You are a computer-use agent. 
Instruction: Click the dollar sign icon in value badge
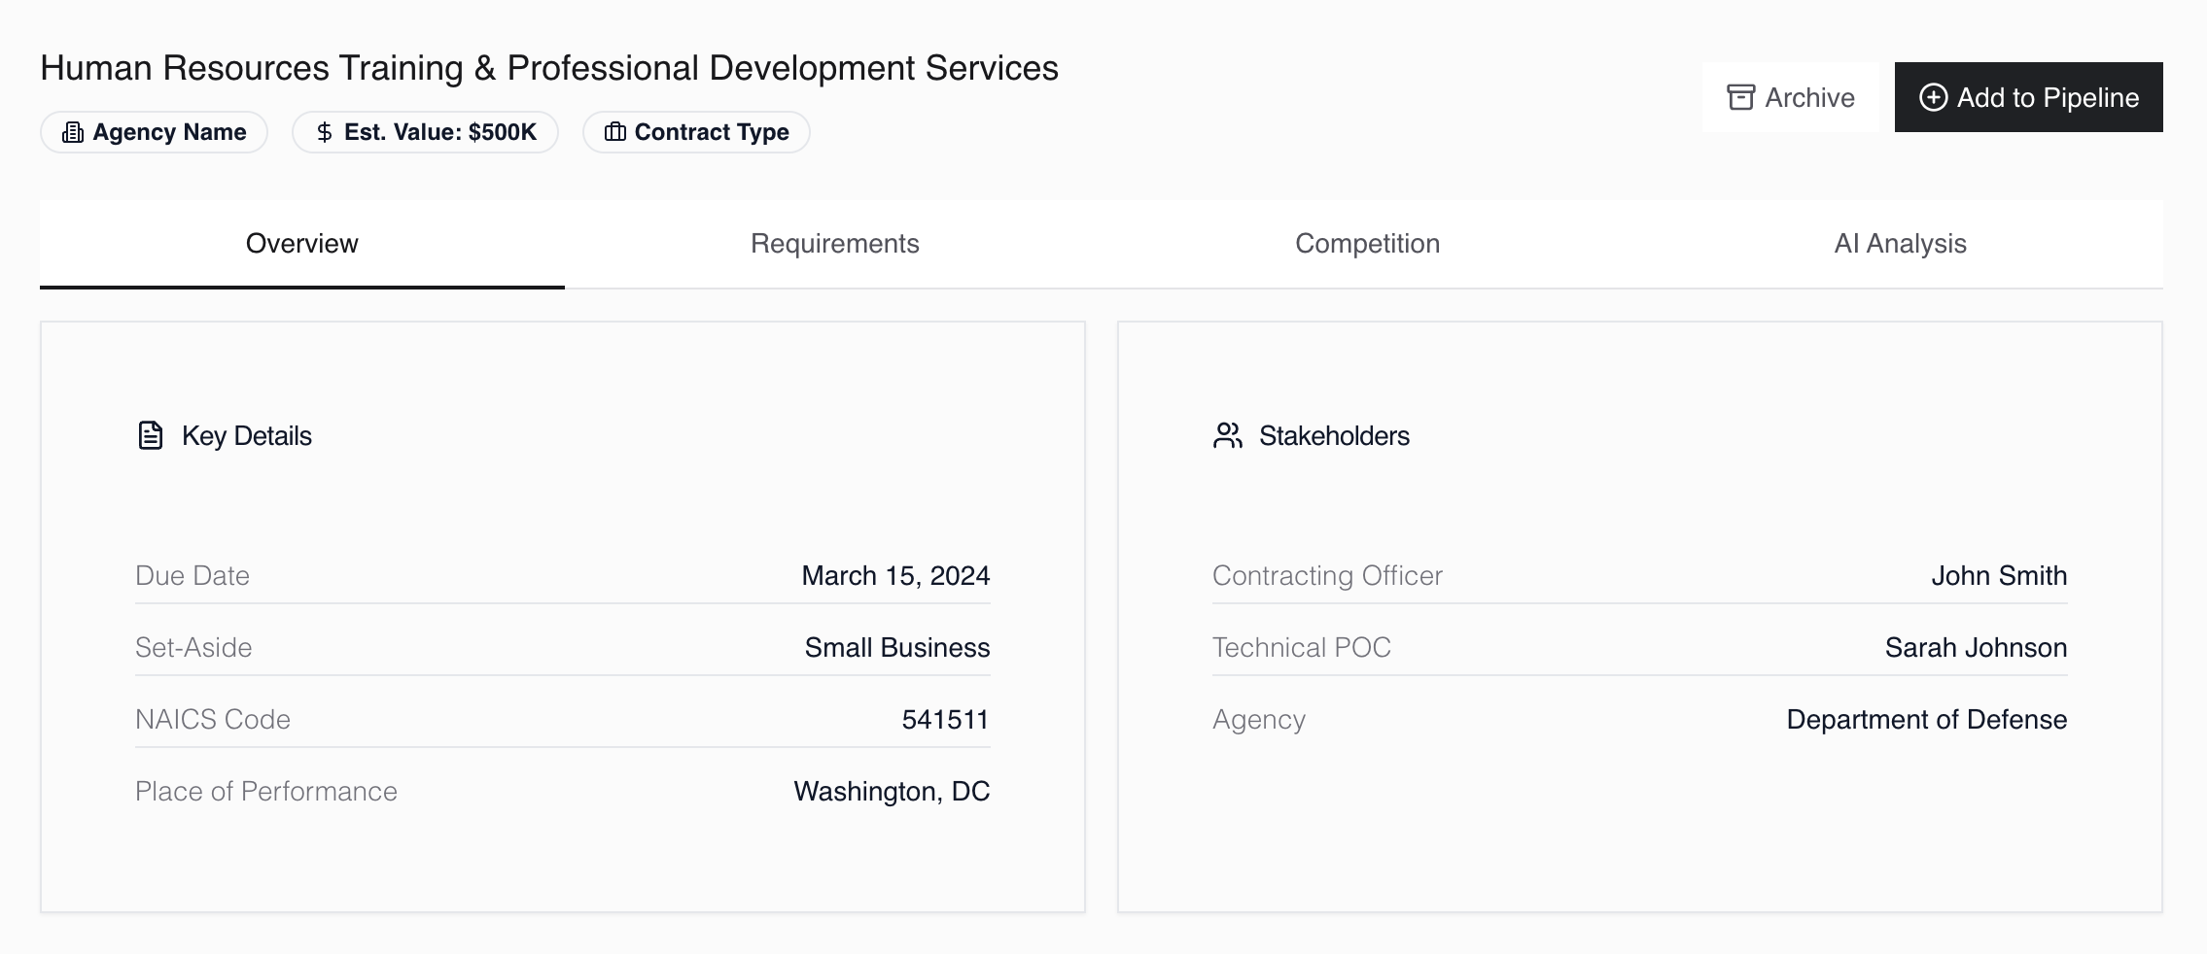(325, 132)
